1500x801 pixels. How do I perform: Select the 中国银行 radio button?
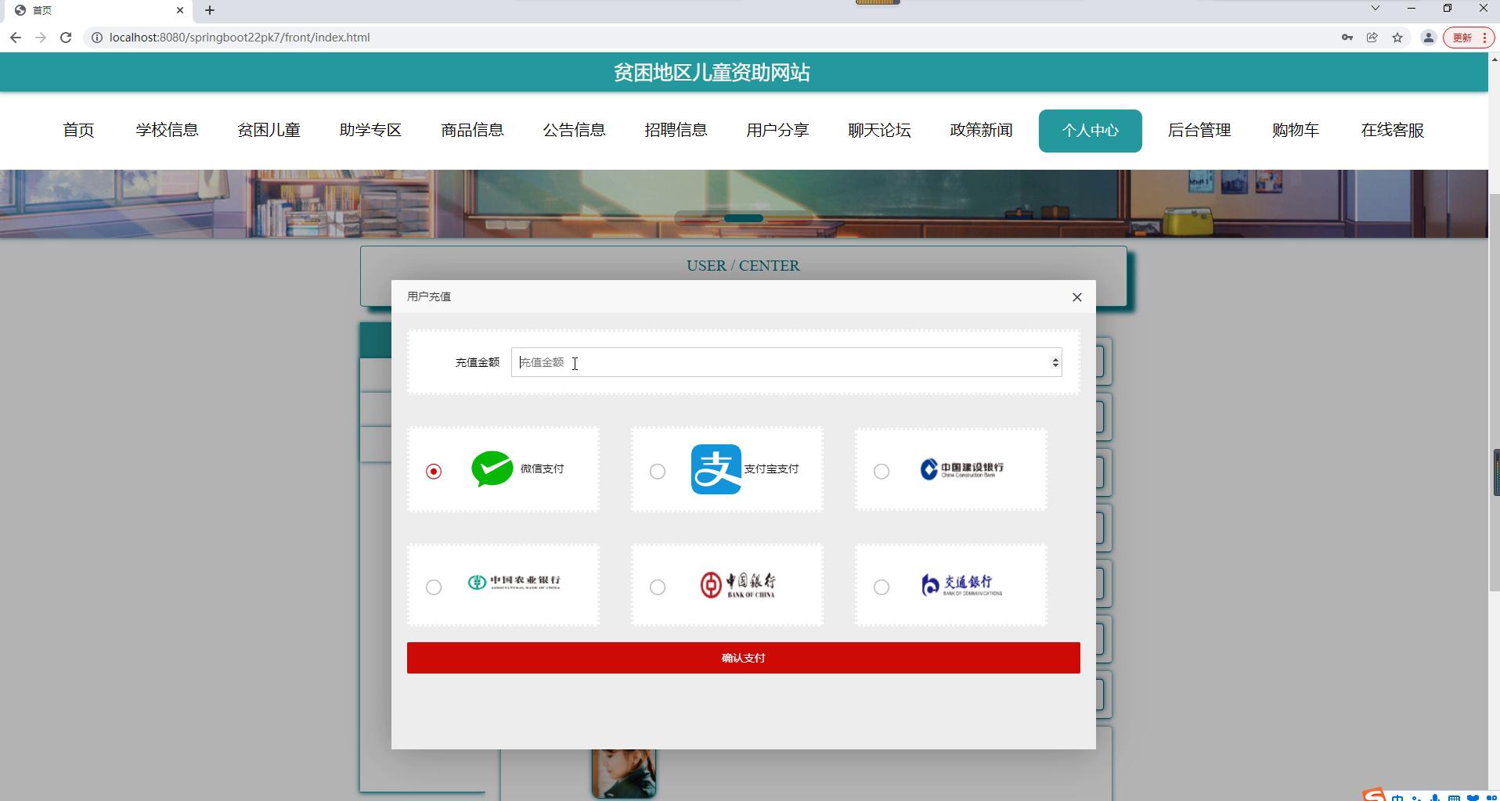[x=658, y=587]
